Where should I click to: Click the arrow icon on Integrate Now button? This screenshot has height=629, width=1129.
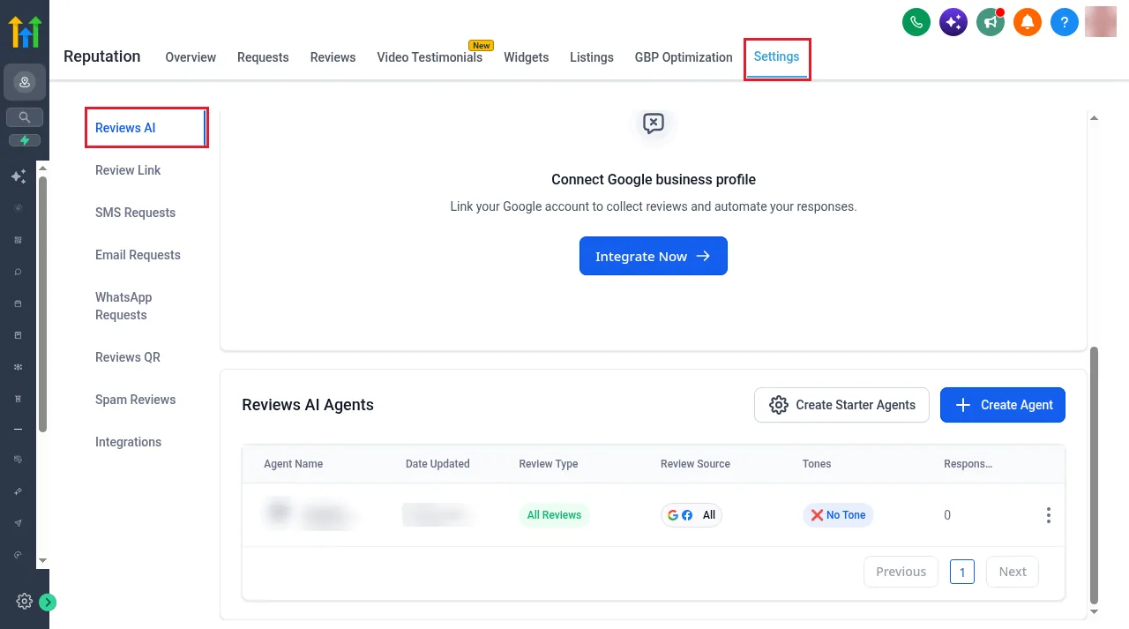(703, 256)
